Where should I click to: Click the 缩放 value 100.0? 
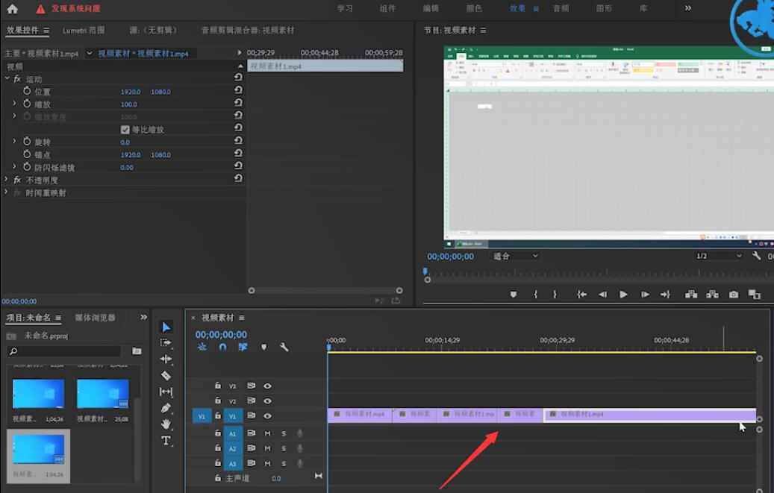pos(129,104)
